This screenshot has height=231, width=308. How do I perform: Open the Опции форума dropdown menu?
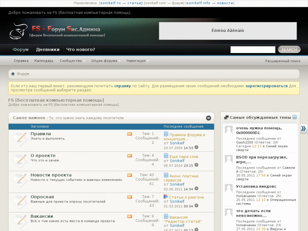[x=105, y=61]
